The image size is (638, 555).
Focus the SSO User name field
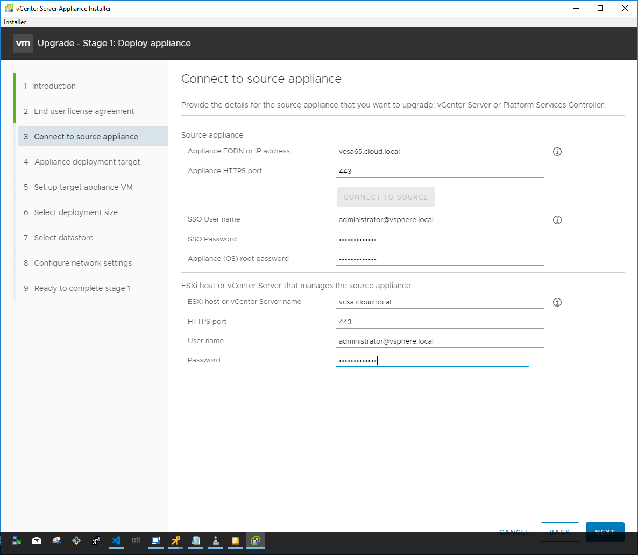point(440,220)
